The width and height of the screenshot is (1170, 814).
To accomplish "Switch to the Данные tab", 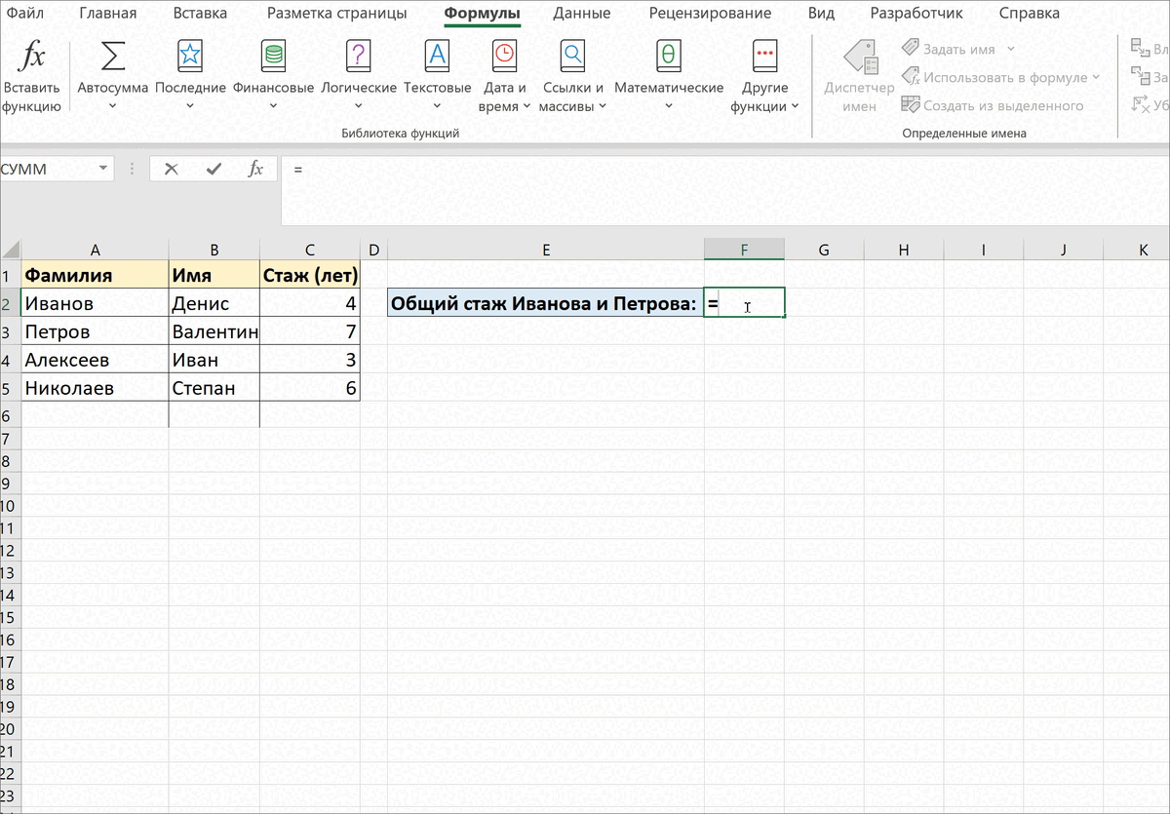I will [581, 14].
